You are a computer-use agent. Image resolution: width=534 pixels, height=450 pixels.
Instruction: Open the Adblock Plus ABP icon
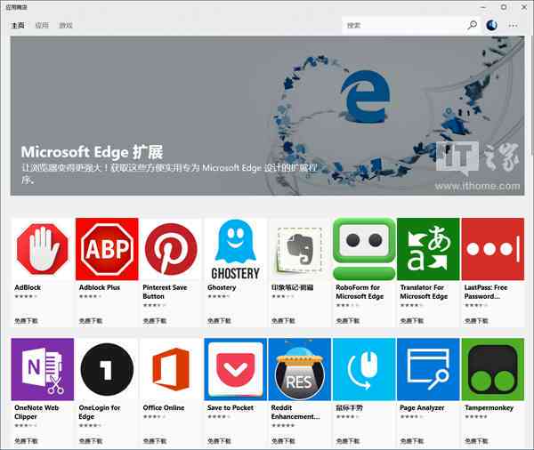pyautogui.click(x=107, y=250)
